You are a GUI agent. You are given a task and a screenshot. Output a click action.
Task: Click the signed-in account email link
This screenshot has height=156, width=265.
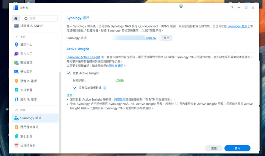134,38
